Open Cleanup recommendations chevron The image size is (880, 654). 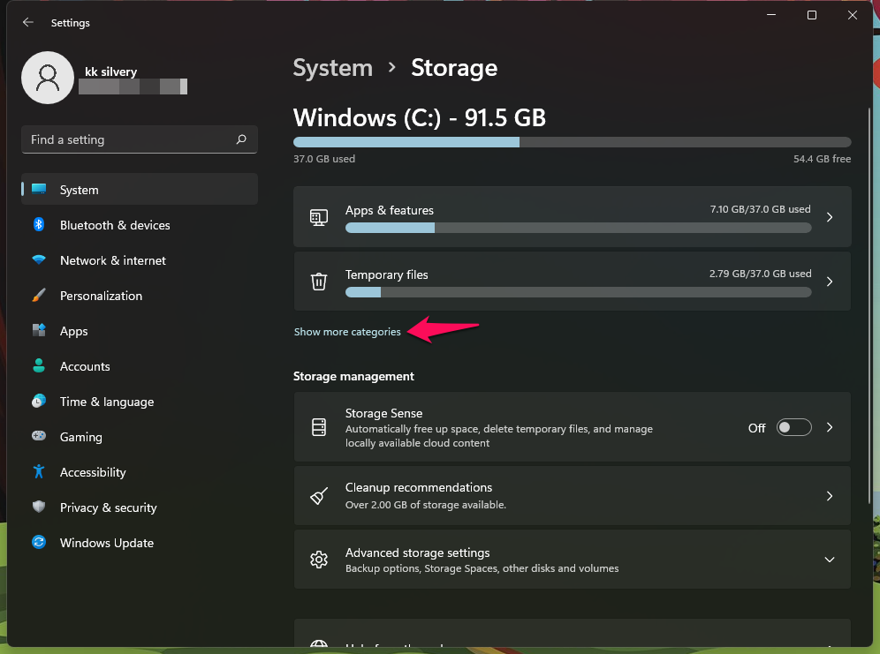point(830,496)
